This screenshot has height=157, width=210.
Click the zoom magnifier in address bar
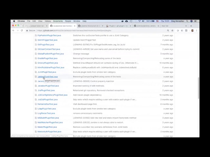coord(168,30)
